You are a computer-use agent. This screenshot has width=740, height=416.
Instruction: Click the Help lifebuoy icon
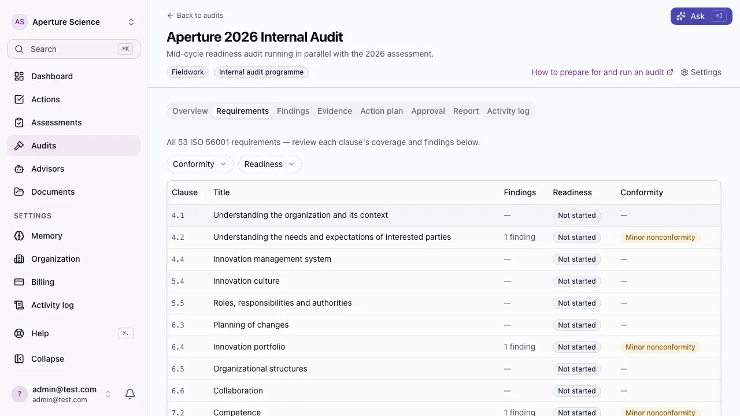(x=19, y=333)
